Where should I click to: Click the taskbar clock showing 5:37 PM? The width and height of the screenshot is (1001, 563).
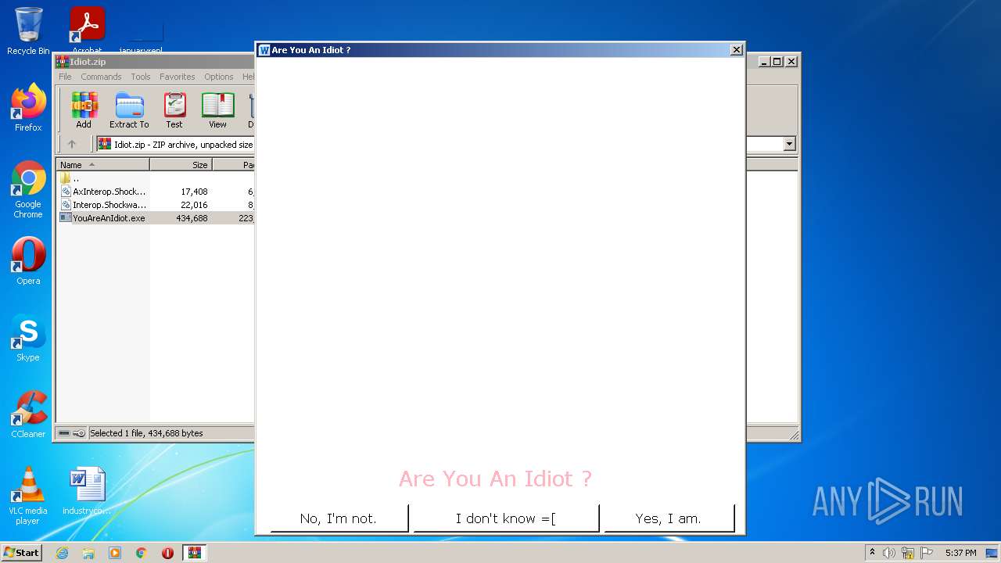pyautogui.click(x=960, y=553)
